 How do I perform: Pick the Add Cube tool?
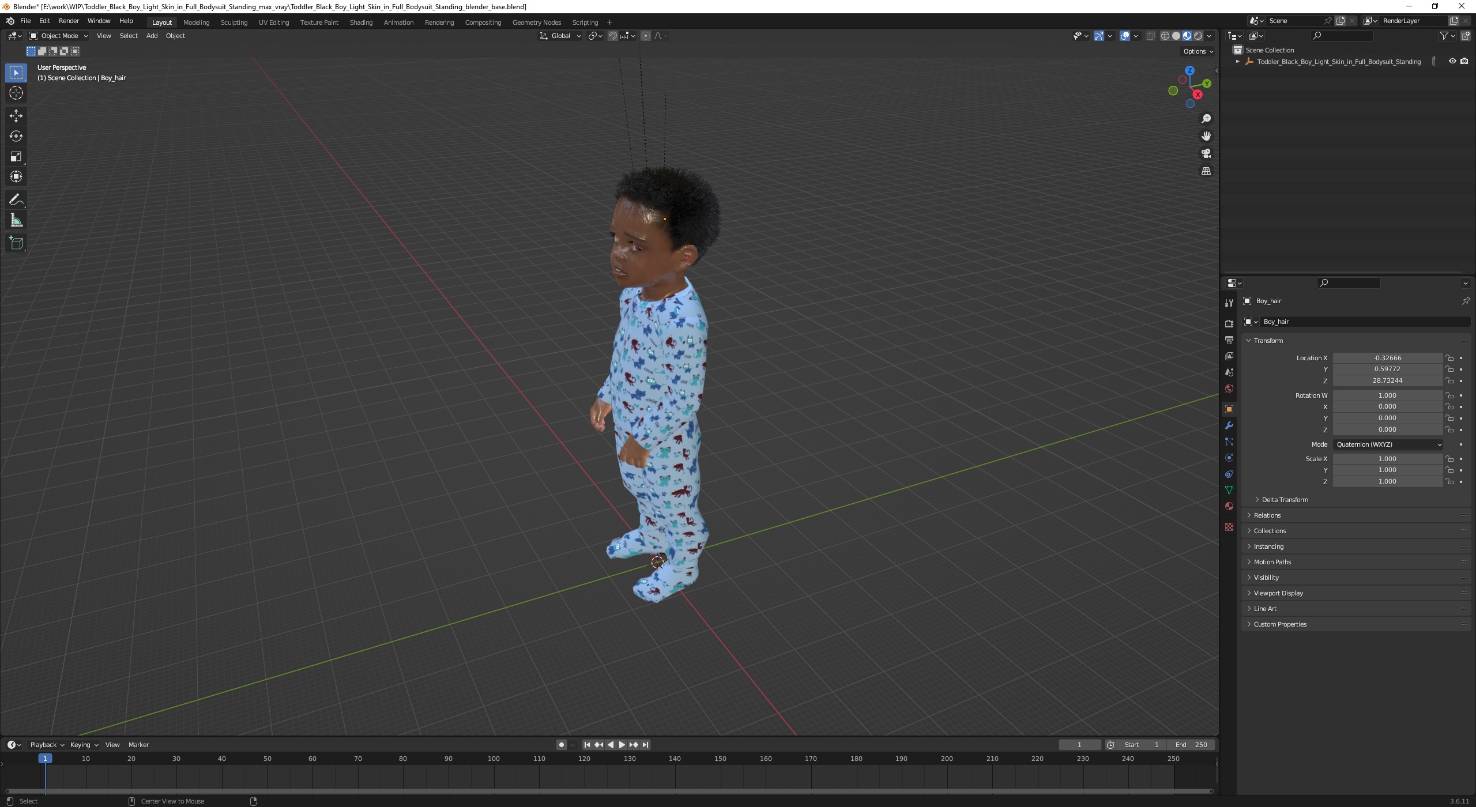[16, 243]
